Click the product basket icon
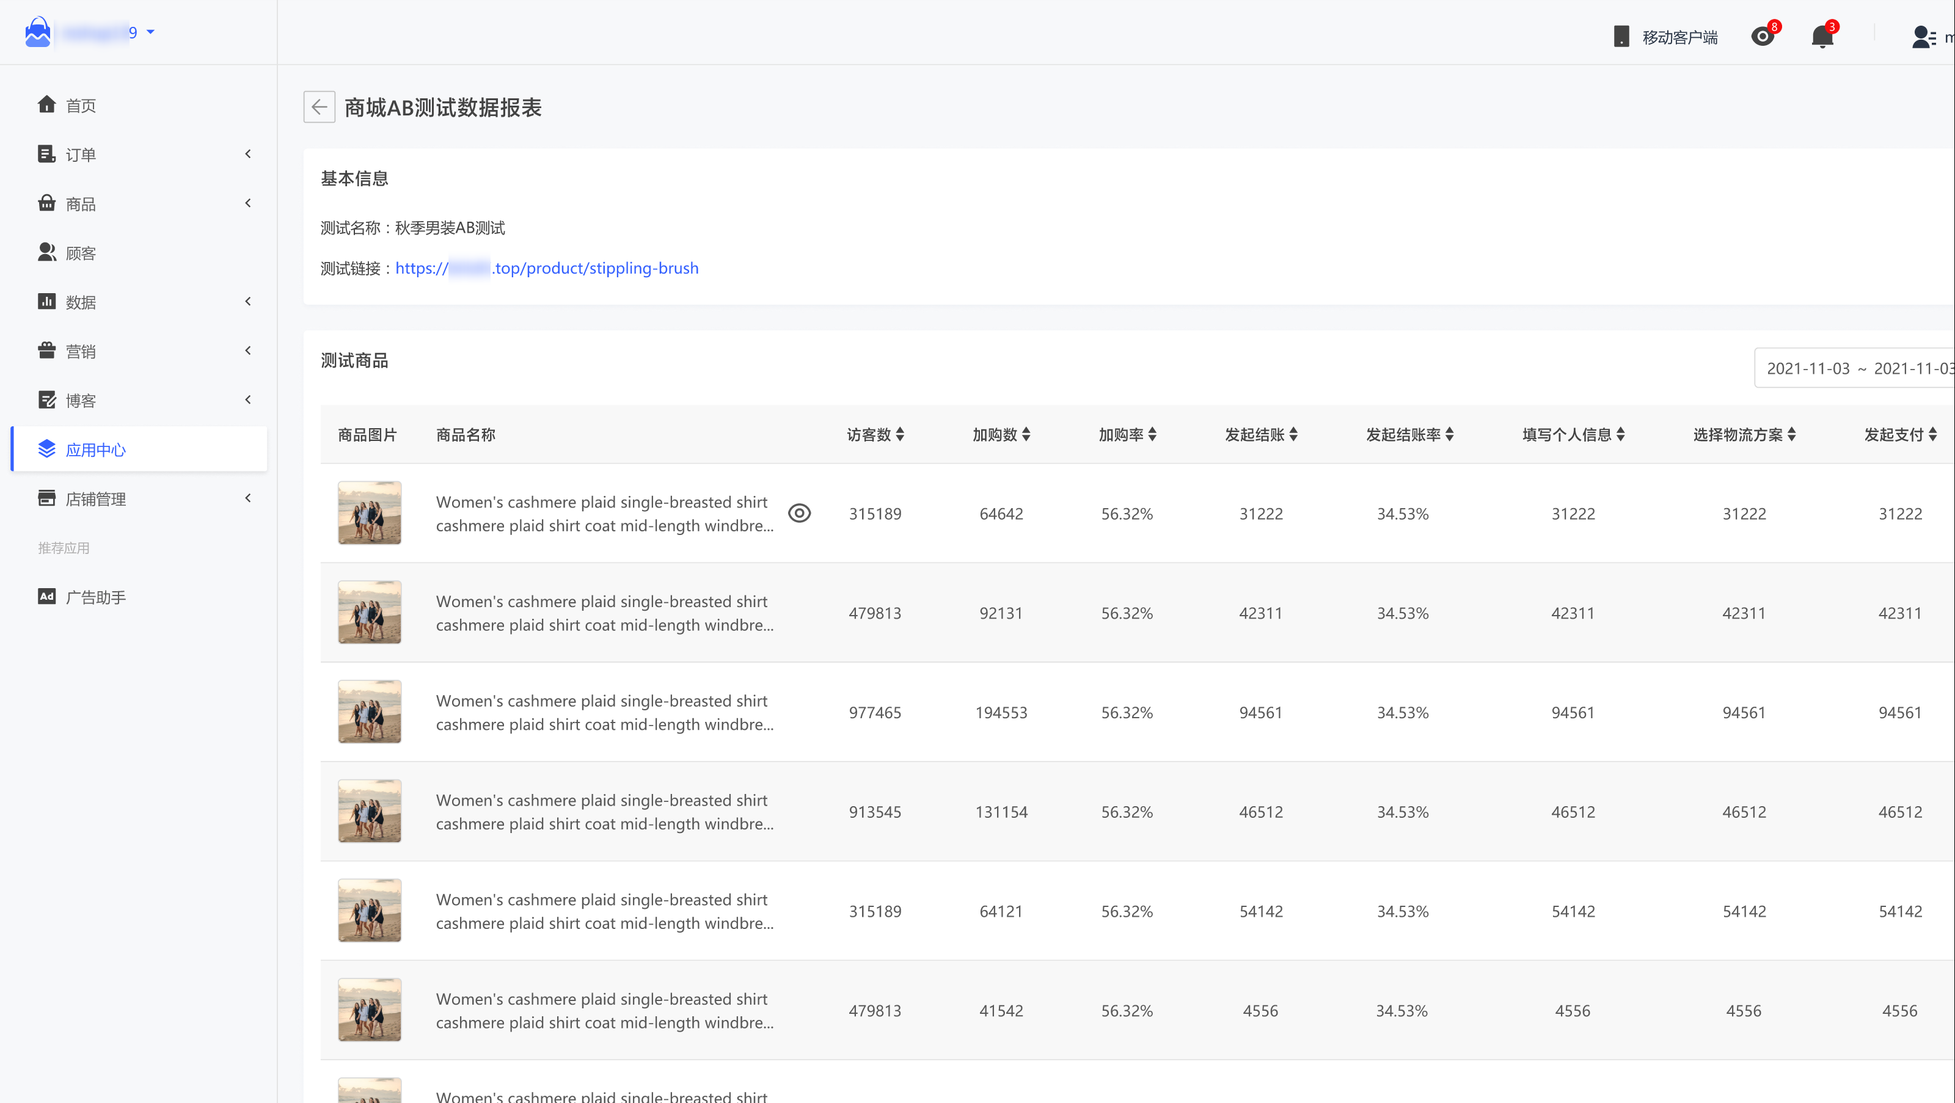1955x1103 pixels. tap(46, 203)
